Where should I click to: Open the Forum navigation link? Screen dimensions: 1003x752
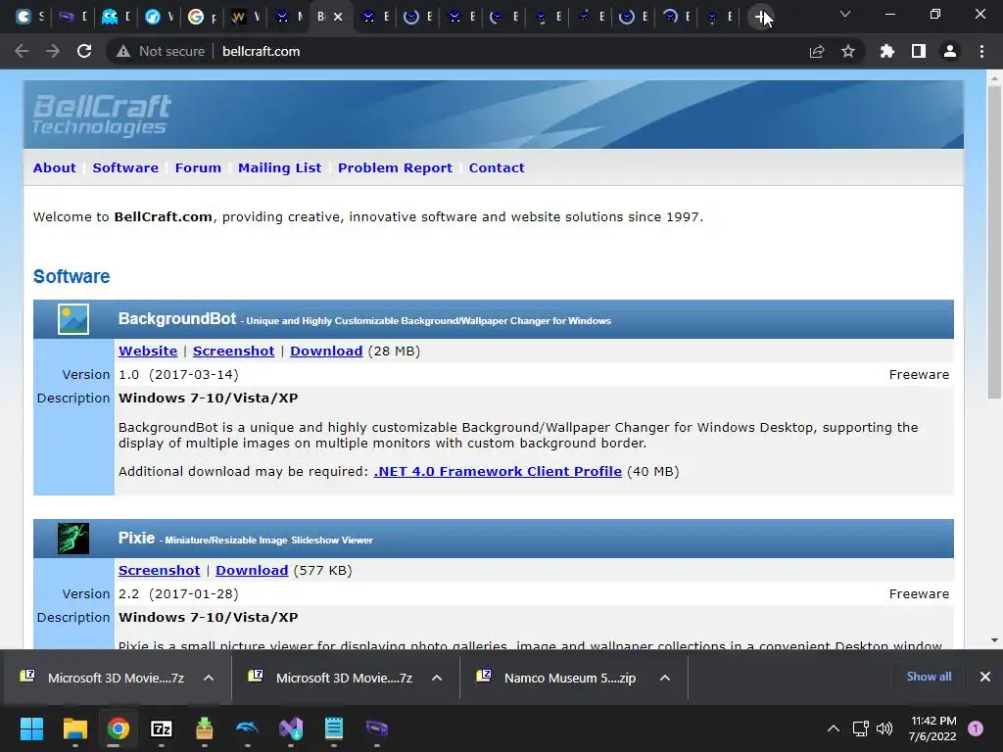198,167
